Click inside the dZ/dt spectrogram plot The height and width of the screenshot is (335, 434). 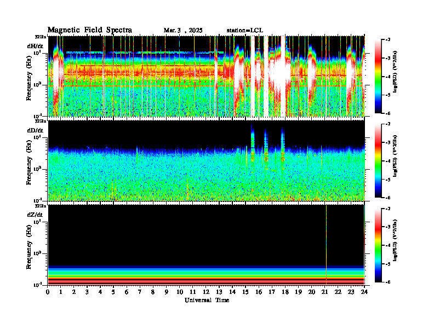tap(207, 245)
